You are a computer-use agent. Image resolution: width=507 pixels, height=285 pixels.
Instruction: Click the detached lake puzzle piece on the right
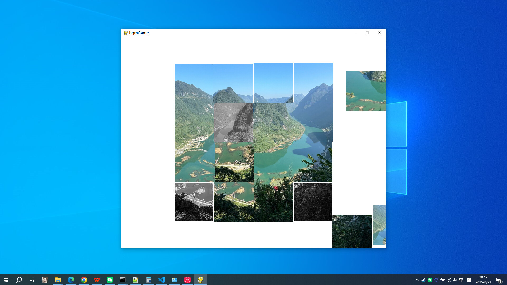pos(366,91)
